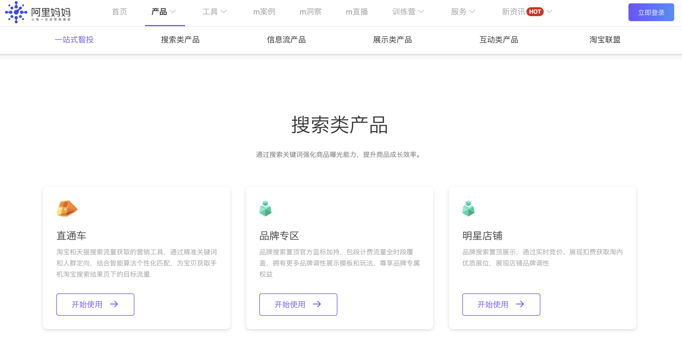This screenshot has height=348, width=682.
Task: Select the 展示类产品 sub-tab
Action: tap(393, 40)
